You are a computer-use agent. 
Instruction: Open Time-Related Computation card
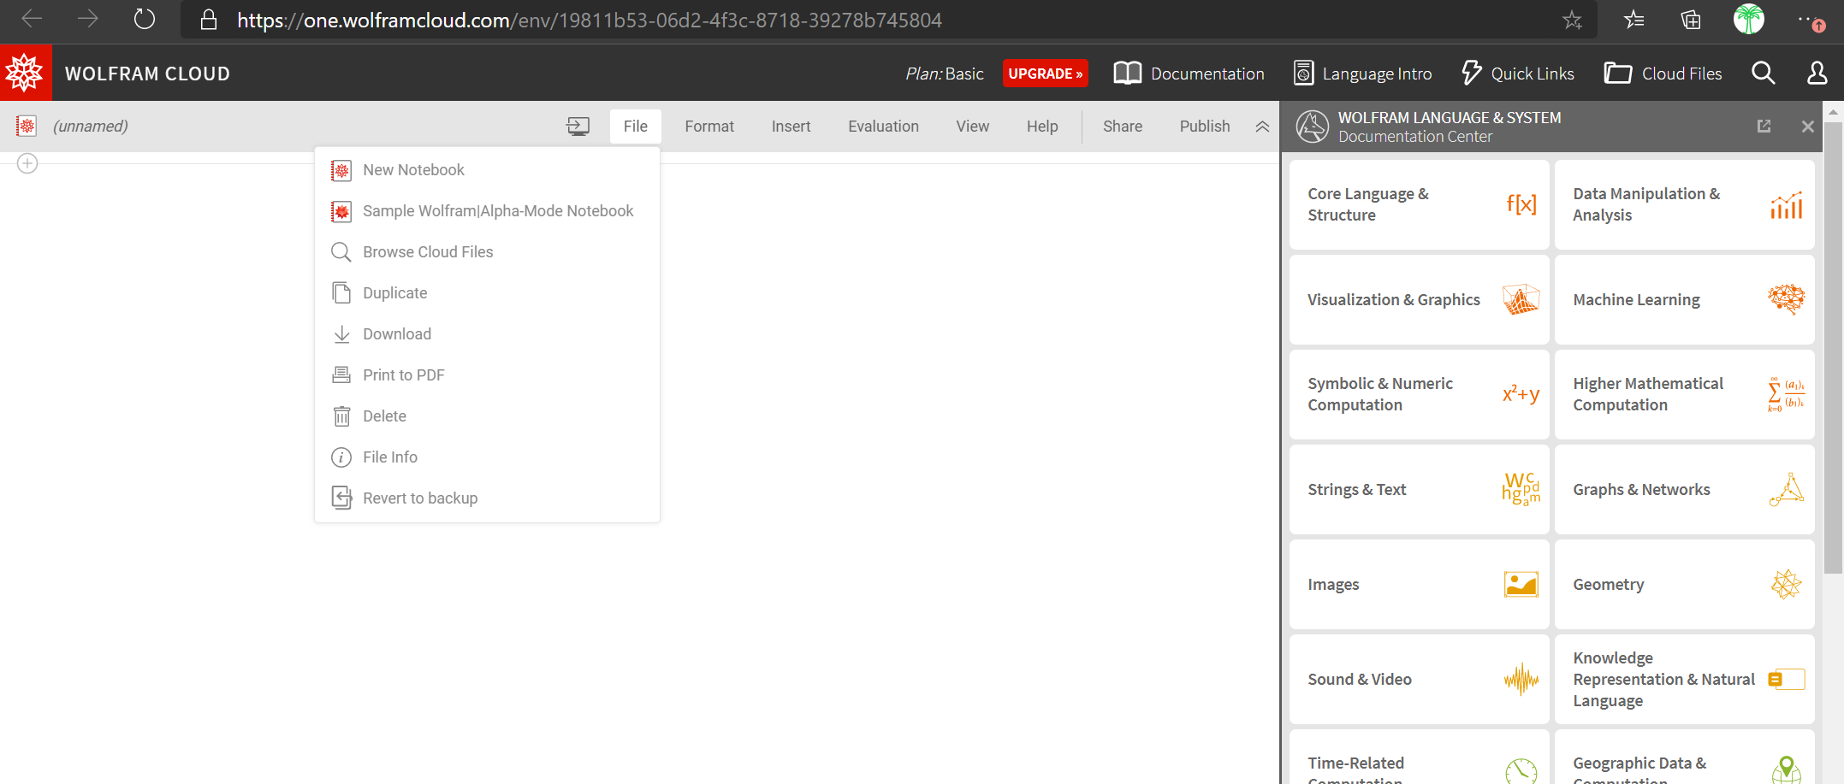1419,757
